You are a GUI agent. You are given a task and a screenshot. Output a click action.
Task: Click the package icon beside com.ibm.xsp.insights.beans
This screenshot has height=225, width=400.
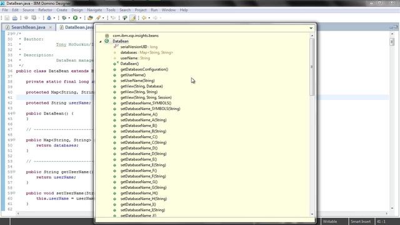[x=107, y=36]
